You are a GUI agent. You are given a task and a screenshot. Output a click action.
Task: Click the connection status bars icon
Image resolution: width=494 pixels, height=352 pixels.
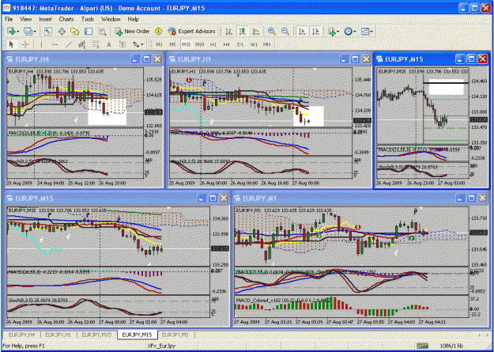click(x=422, y=346)
